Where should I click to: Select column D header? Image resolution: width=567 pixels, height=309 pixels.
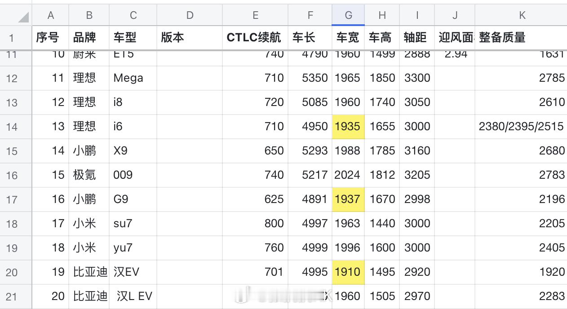[x=190, y=15]
